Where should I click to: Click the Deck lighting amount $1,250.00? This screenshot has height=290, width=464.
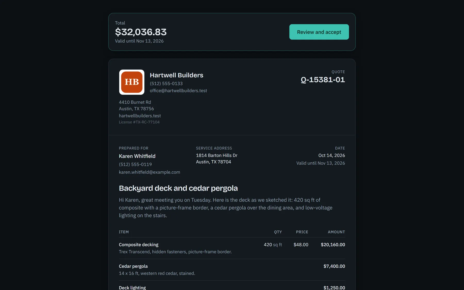334,288
